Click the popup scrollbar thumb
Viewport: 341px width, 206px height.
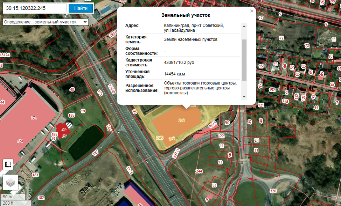[244, 60]
